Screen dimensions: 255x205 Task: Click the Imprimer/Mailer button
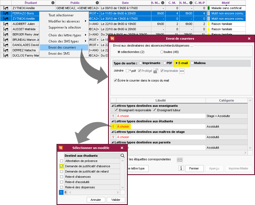[x=238, y=168]
